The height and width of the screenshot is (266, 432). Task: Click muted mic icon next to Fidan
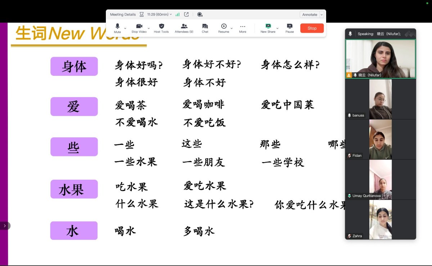[x=349, y=156]
